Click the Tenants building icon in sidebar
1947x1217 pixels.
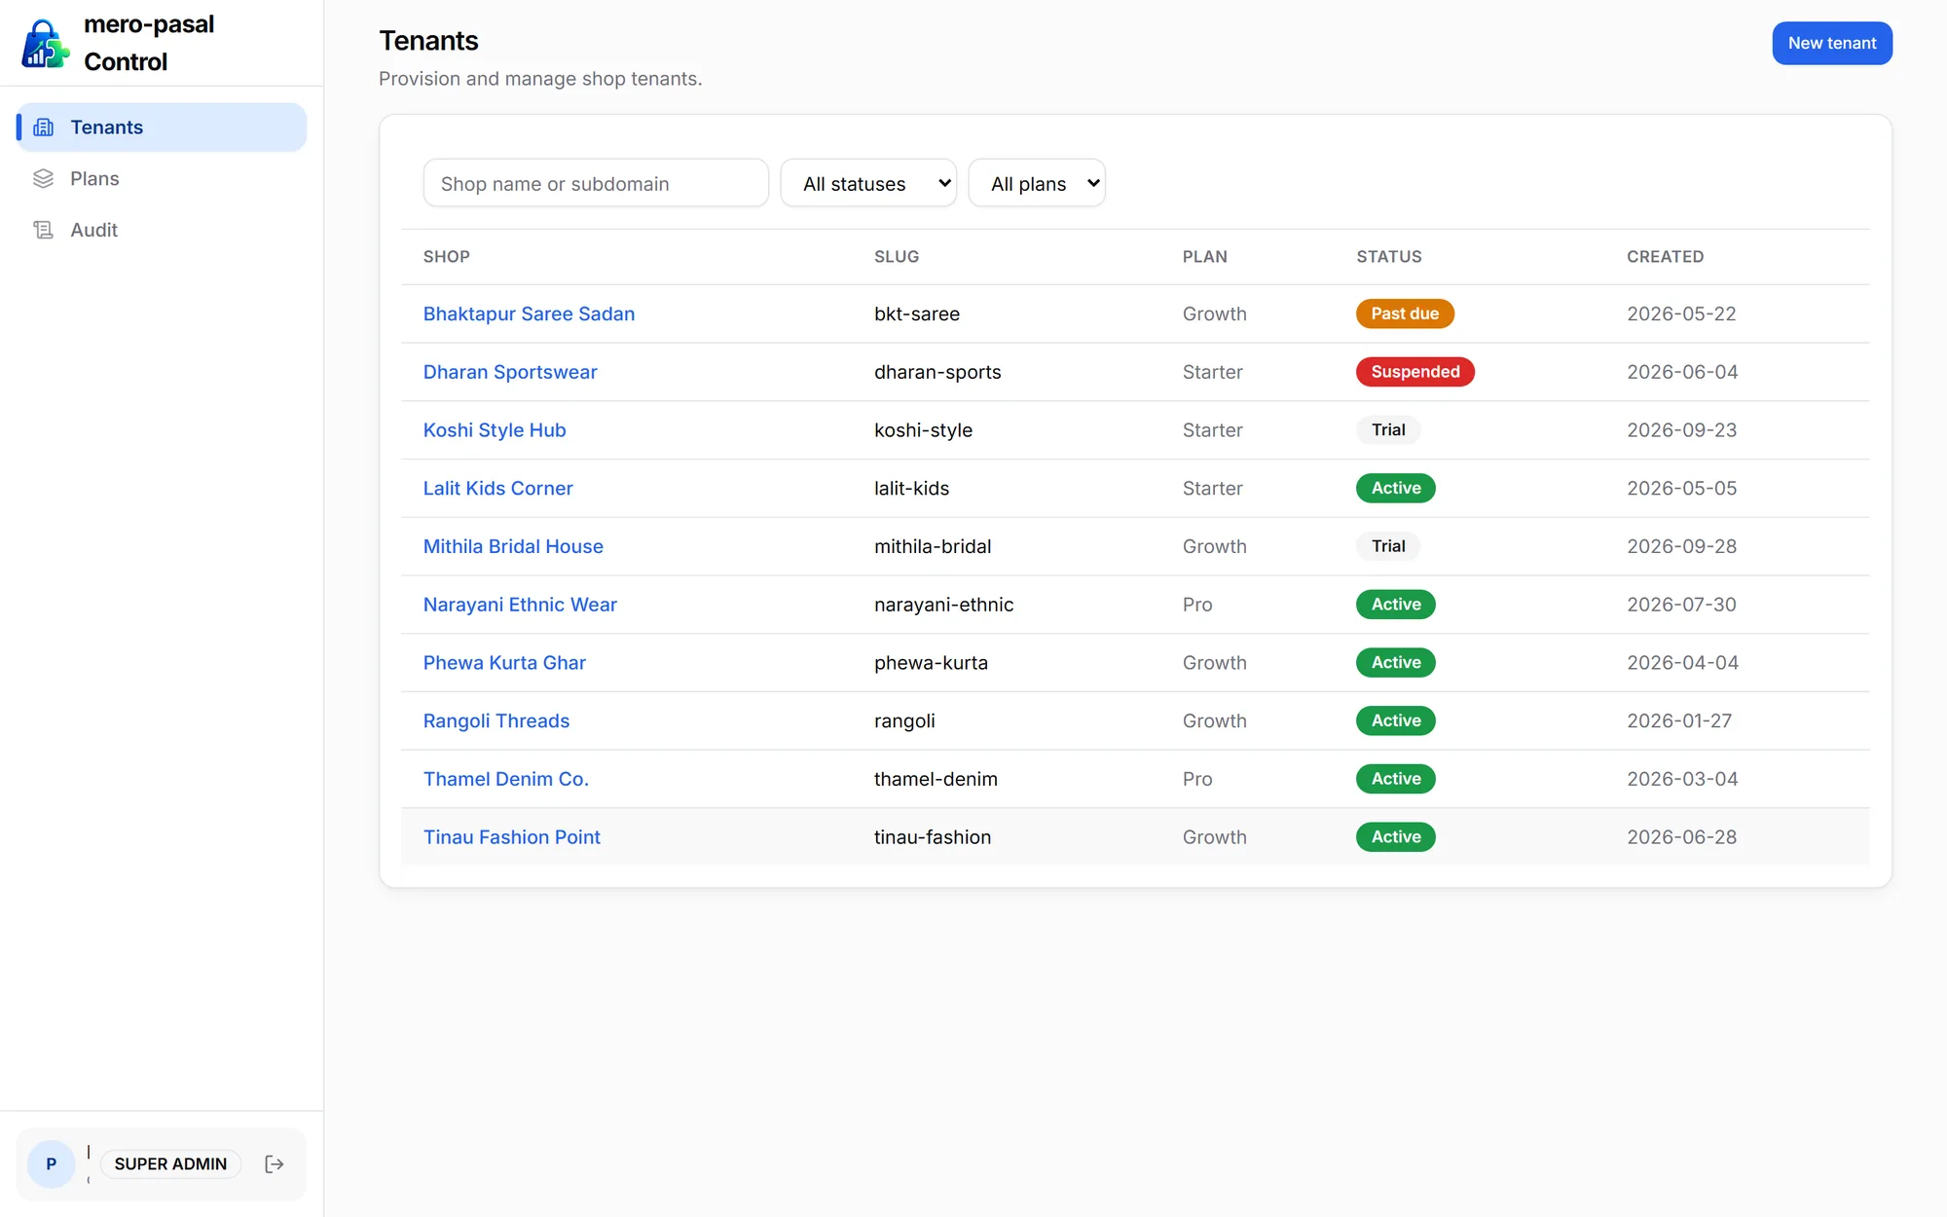(x=44, y=128)
